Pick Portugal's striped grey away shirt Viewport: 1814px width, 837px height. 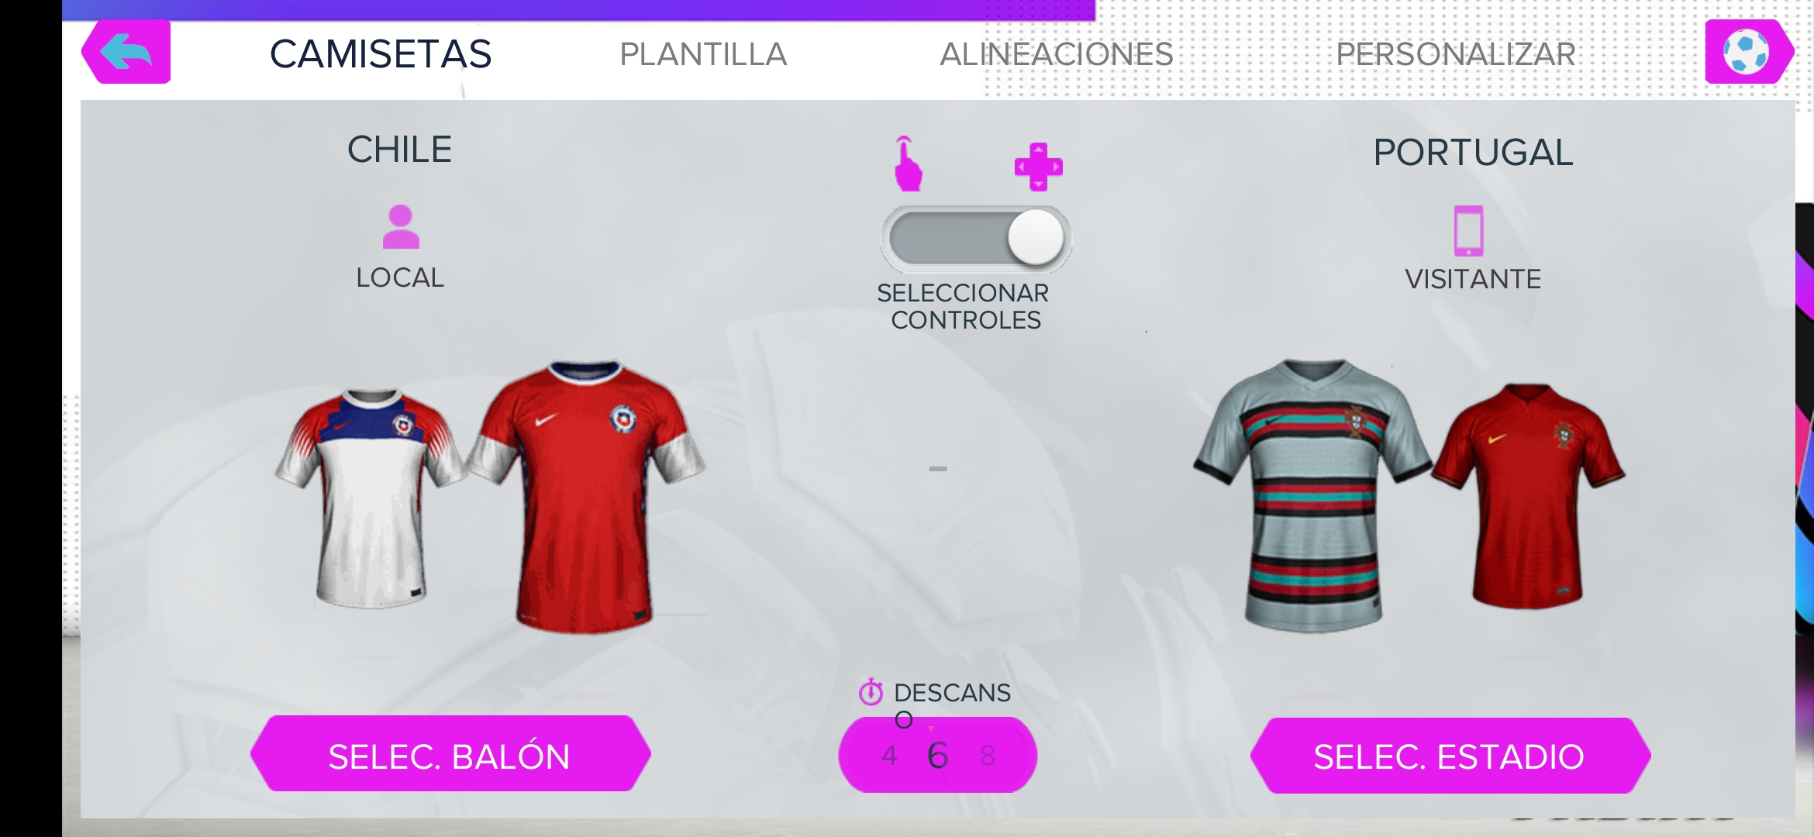click(1312, 494)
